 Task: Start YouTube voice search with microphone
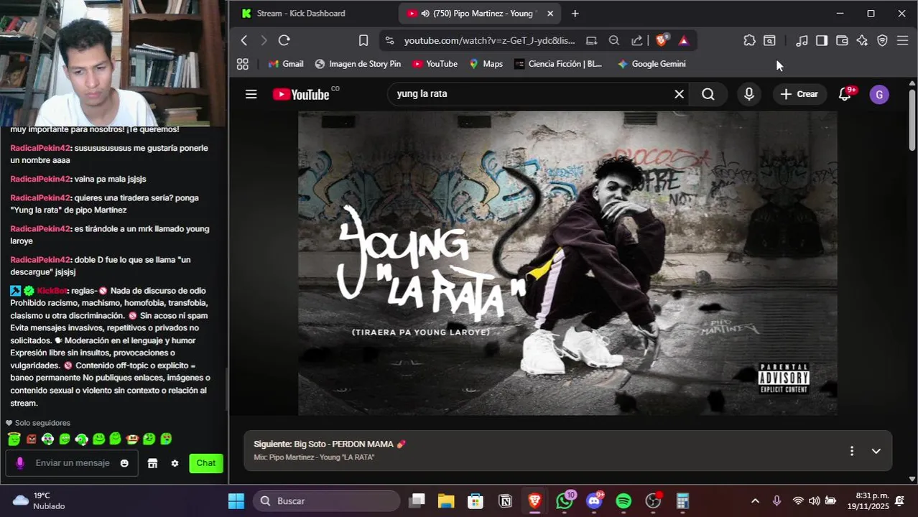point(749,94)
